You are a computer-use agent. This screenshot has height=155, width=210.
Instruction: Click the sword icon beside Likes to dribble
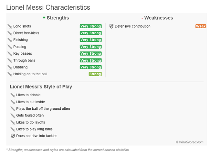(13, 95)
